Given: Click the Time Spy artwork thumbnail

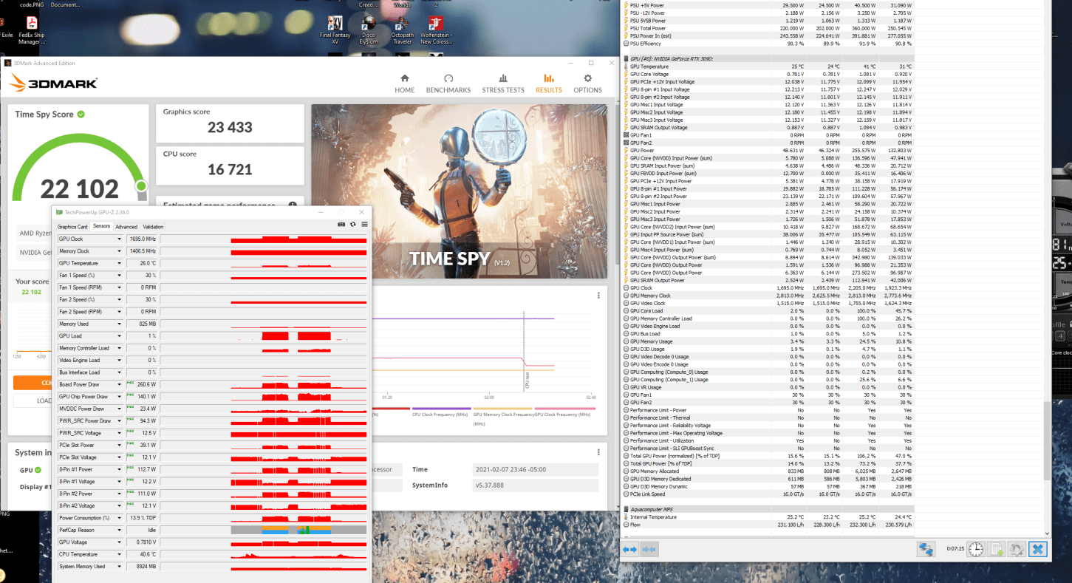Looking at the screenshot, I should [x=459, y=191].
